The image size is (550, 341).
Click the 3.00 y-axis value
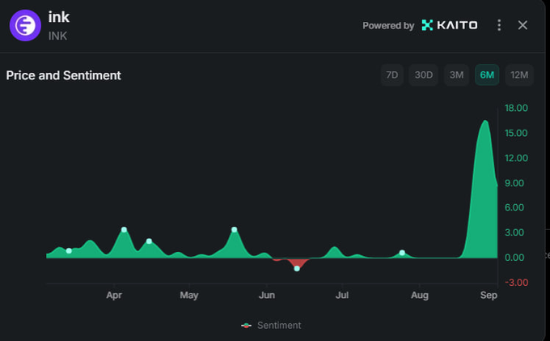[514, 232]
